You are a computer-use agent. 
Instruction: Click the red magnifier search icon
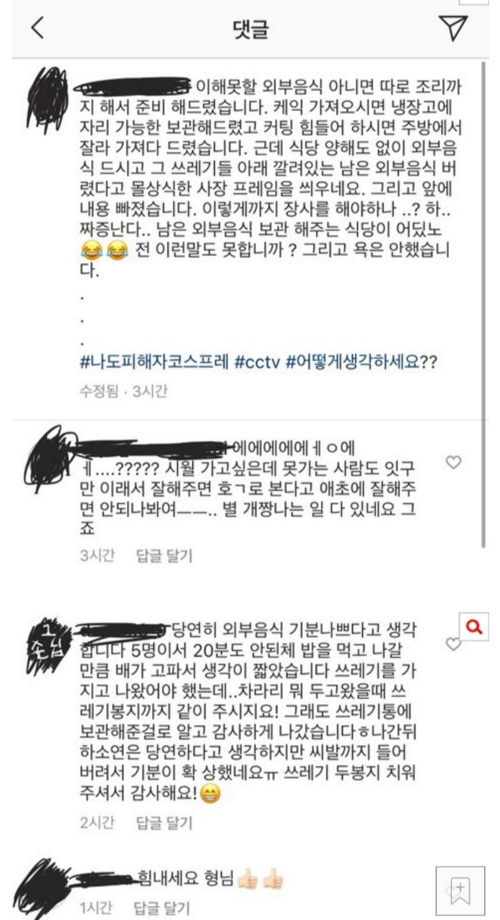click(x=474, y=627)
